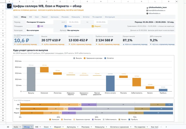Toggle the Ozon marketplace checkbox
The width and height of the screenshot is (186, 129).
(66, 26)
